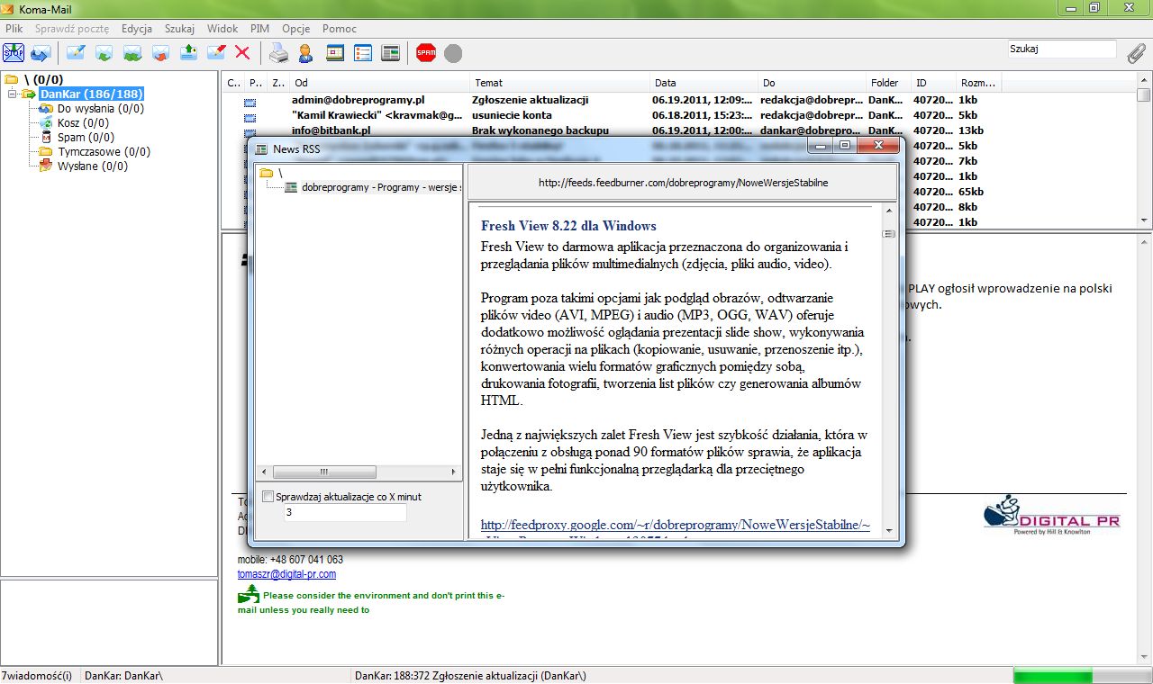Select dobreprogramy feed in News RSS tree
This screenshot has height=684, width=1153.
tap(381, 188)
